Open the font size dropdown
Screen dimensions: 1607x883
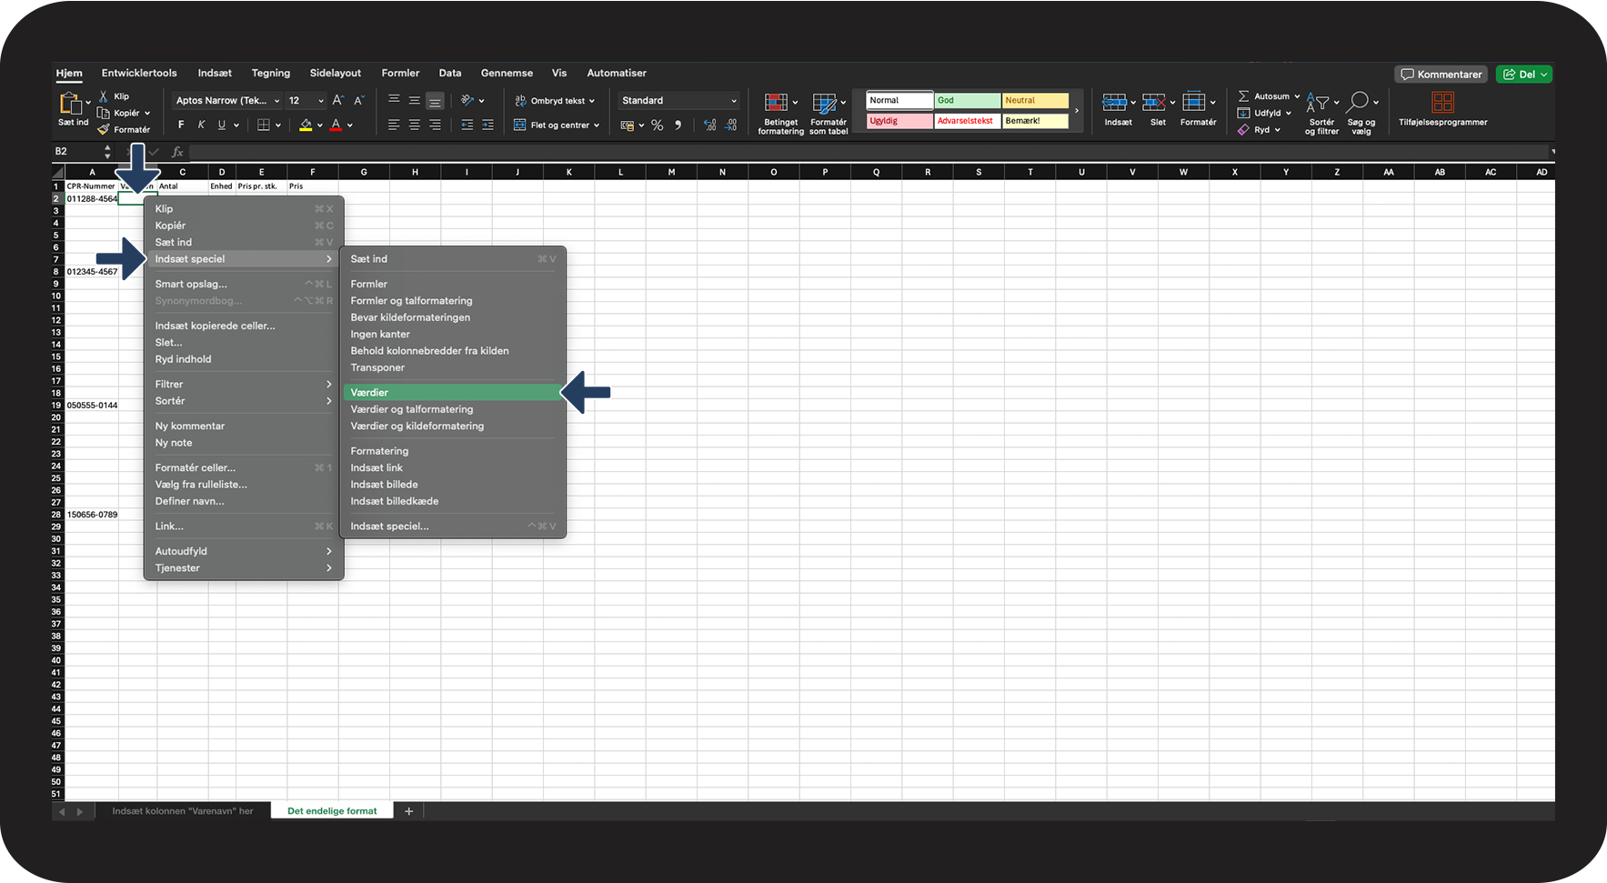tap(320, 101)
